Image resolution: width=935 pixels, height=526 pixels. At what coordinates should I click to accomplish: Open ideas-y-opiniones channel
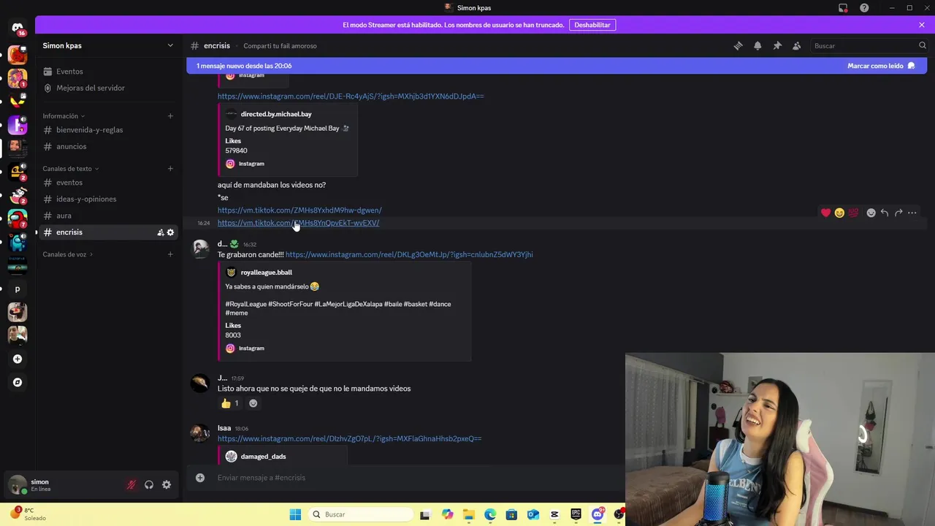coord(108,199)
